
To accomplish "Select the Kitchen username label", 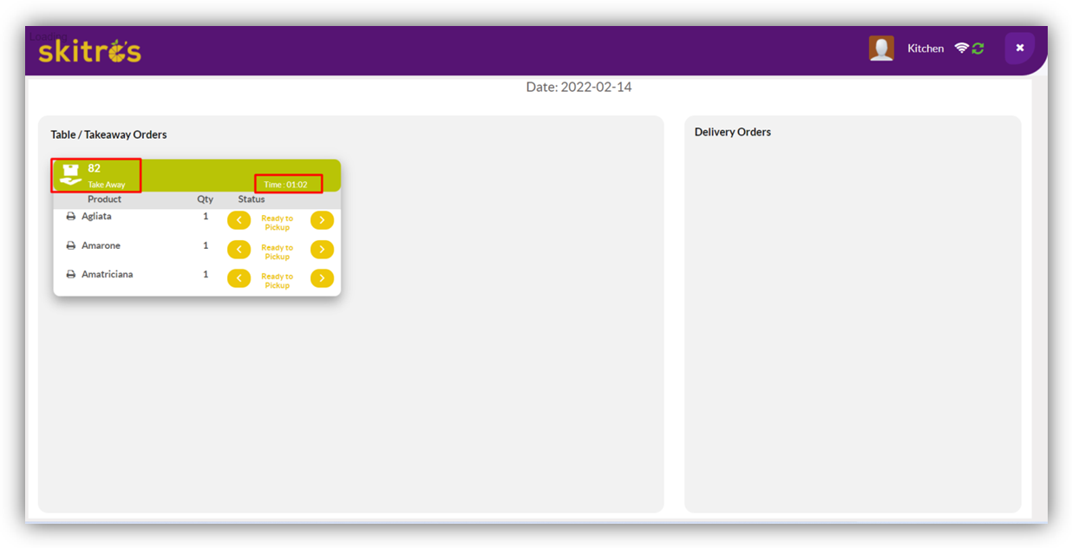I will click(925, 49).
